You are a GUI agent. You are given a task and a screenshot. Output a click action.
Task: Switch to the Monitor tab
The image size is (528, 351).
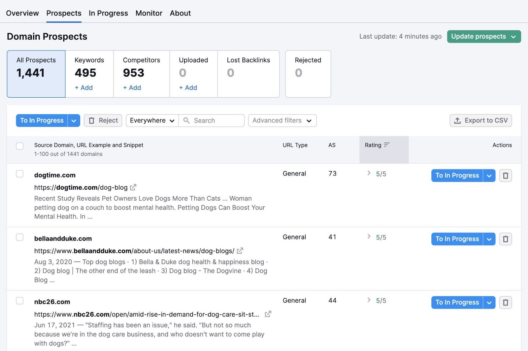[x=149, y=13]
